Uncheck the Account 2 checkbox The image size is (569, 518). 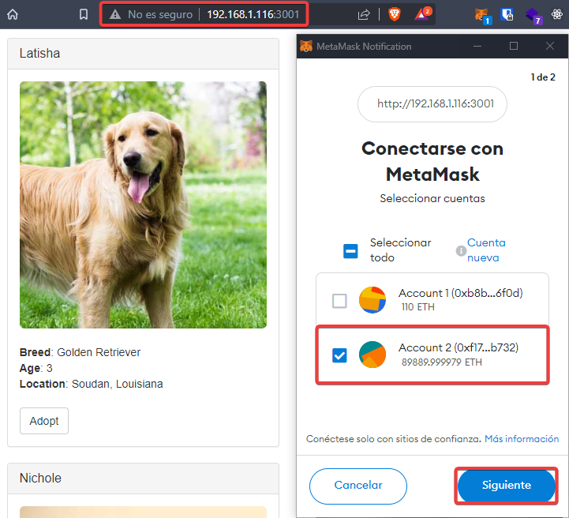point(339,355)
